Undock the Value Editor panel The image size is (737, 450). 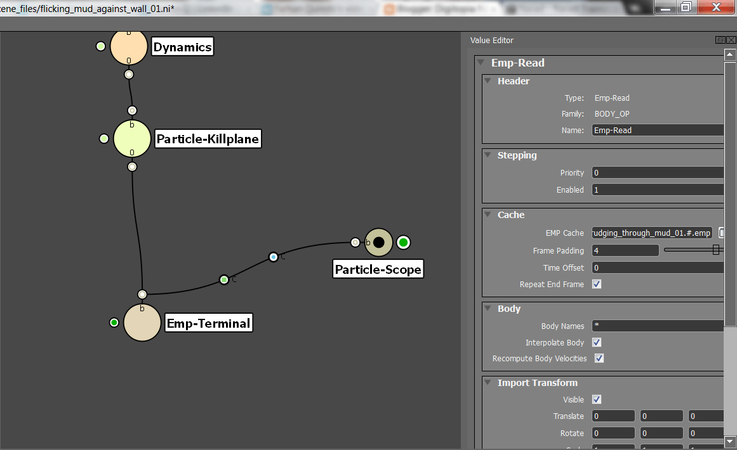[x=720, y=40]
